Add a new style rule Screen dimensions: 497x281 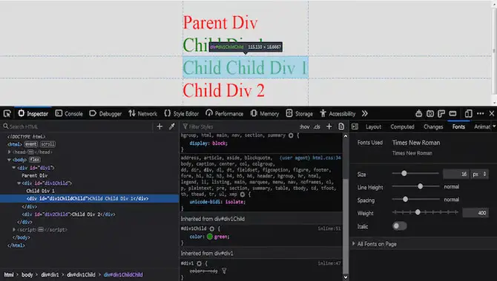point(329,126)
